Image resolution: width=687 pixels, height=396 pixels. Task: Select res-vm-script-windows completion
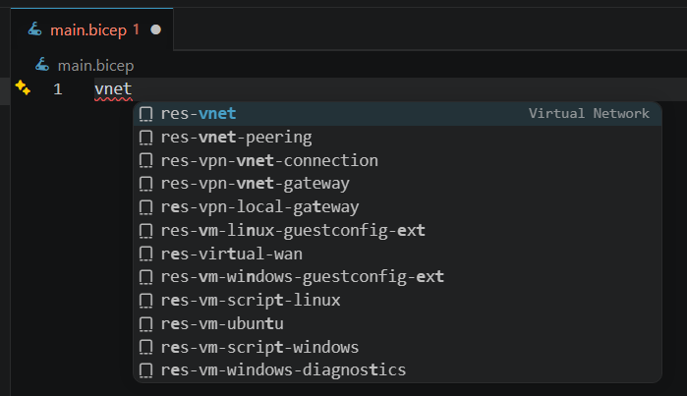259,347
